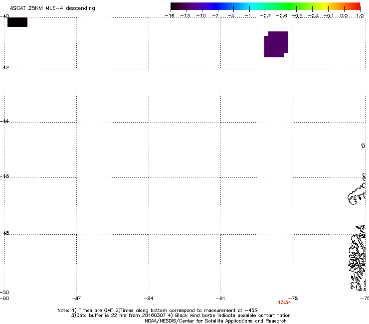Click the title 'ASCAT 25KM MLE-4 descending'
The height and width of the screenshot is (324, 369).
pos(52,8)
